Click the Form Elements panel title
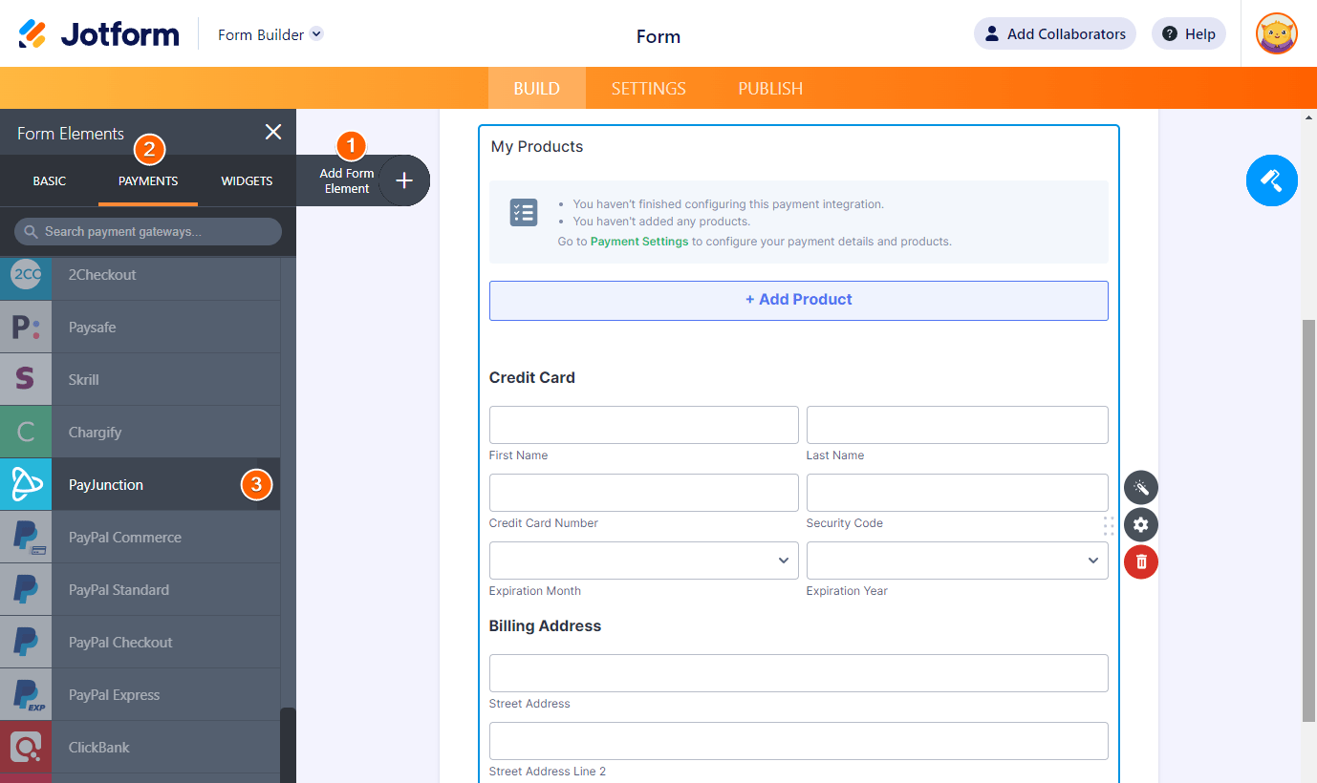The width and height of the screenshot is (1317, 783). pos(71,134)
